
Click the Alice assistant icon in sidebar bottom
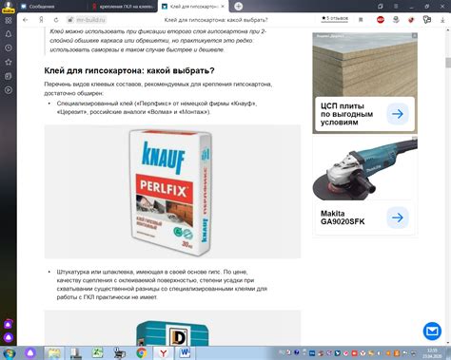coord(9,337)
